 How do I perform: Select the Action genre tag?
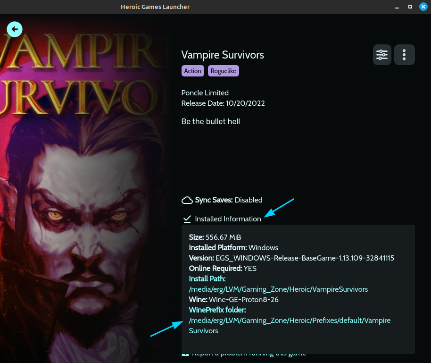pyautogui.click(x=193, y=71)
